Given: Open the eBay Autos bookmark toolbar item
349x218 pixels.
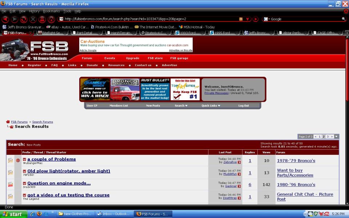Looking at the screenshot, I should [x=68, y=27].
